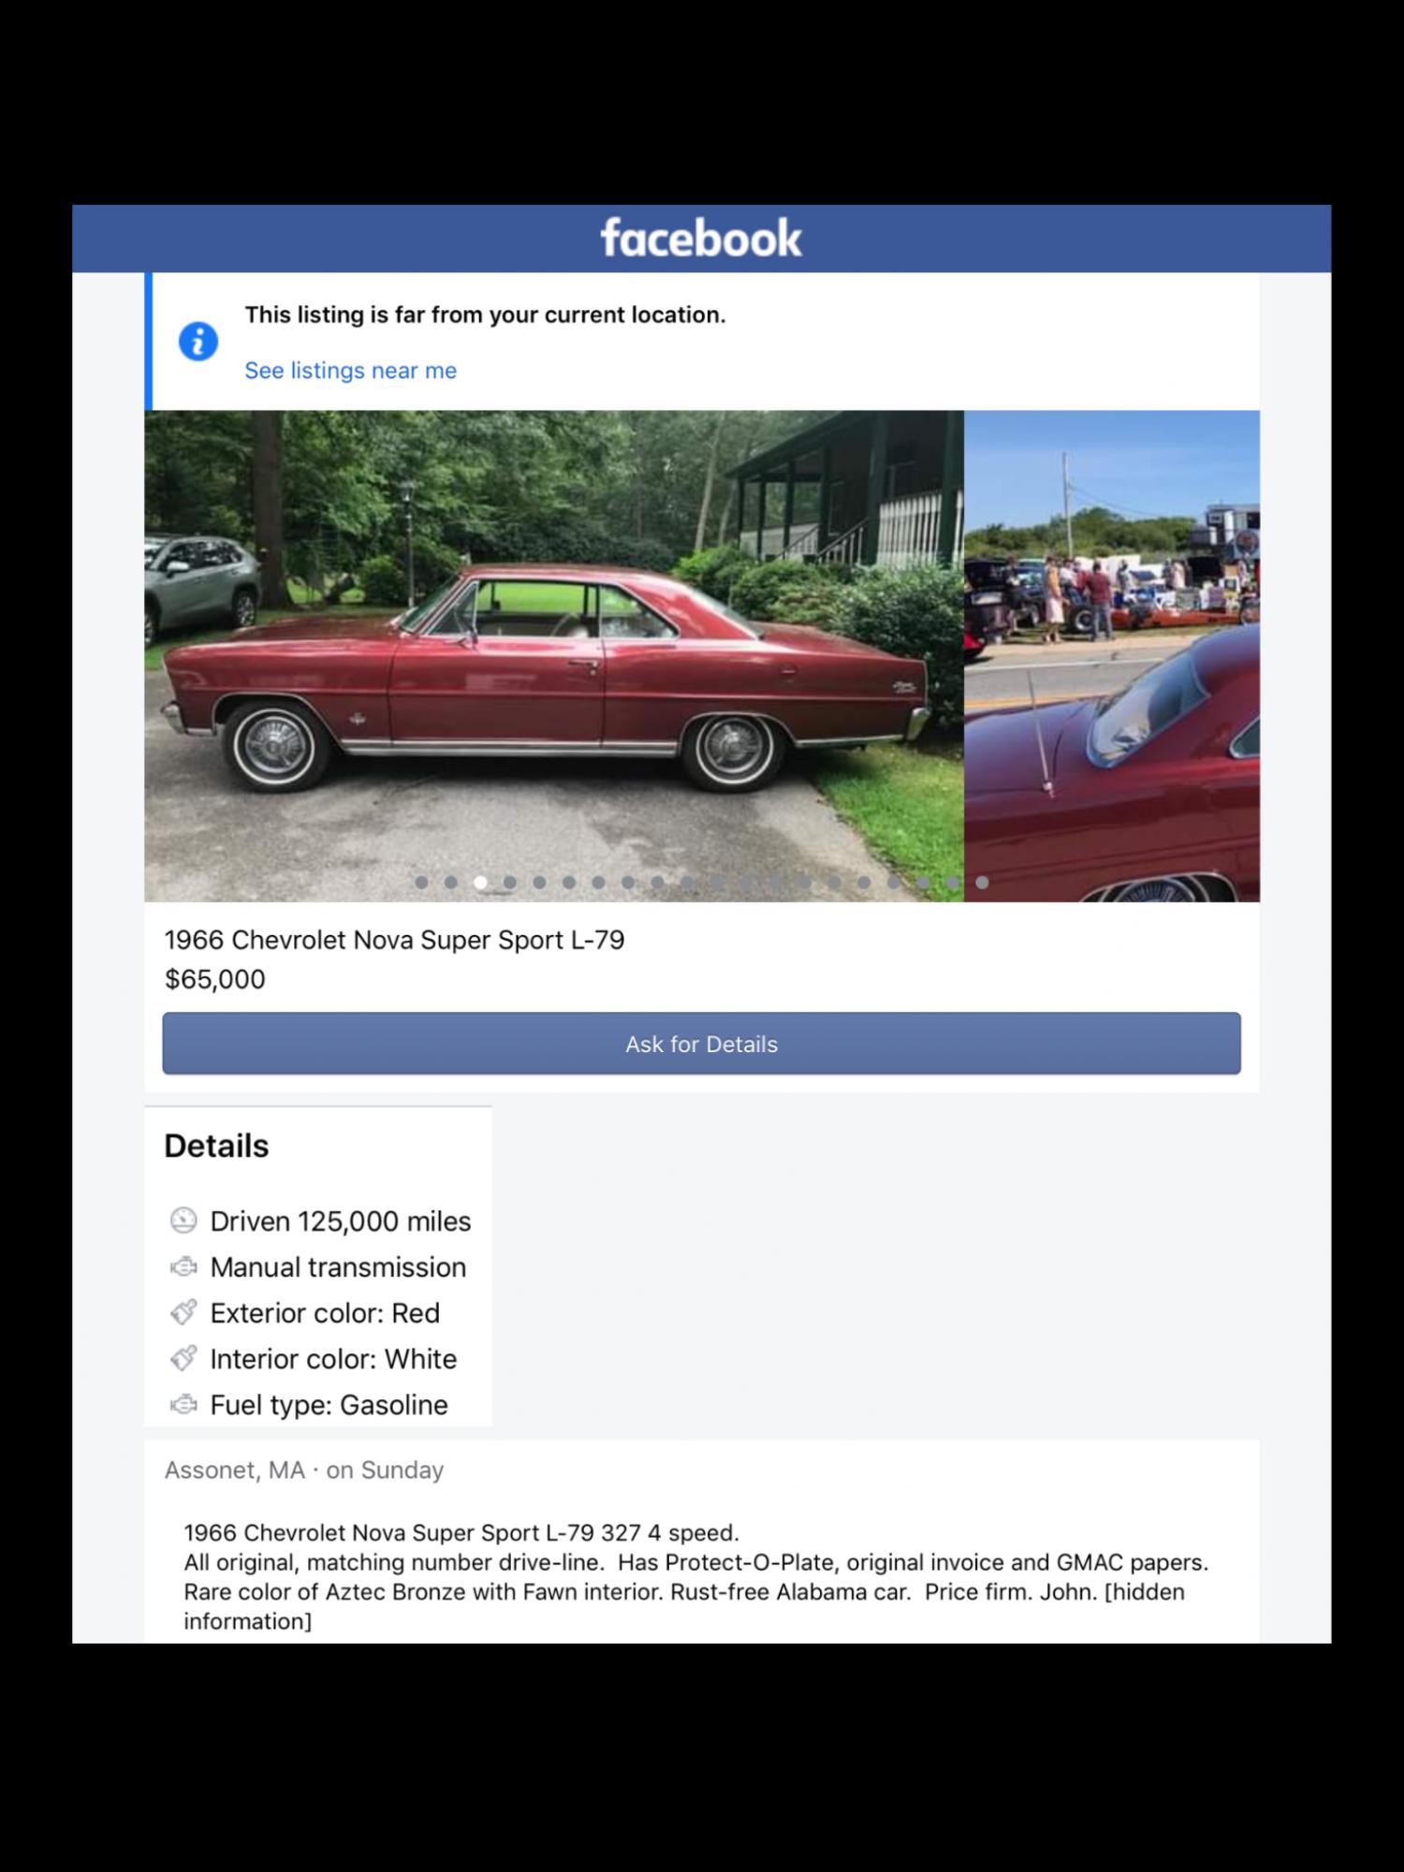Click the transmission icon next to Manual transmission
Screen dimensions: 1404x1872
click(x=183, y=1266)
